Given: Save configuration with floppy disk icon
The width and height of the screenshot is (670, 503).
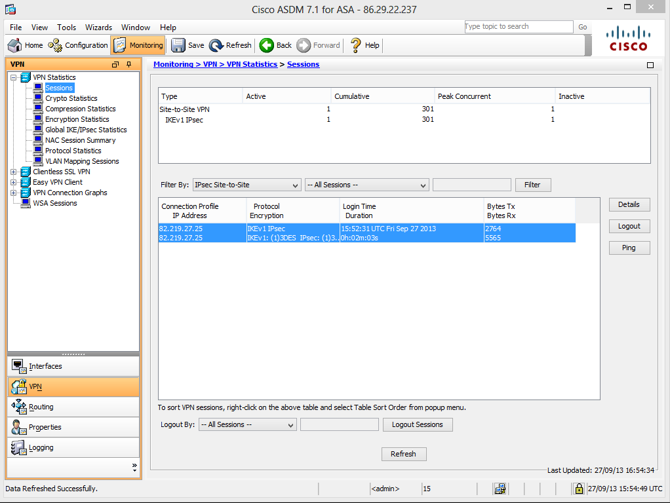Looking at the screenshot, I should tap(178, 45).
